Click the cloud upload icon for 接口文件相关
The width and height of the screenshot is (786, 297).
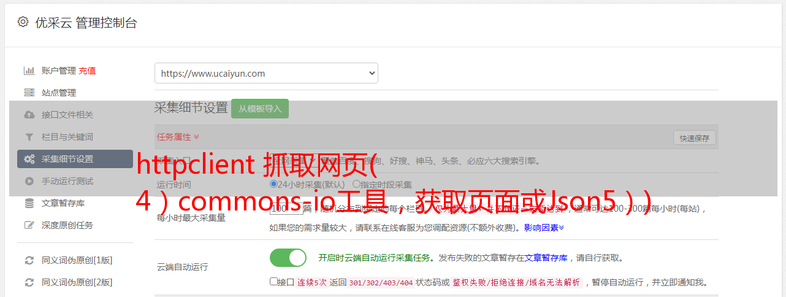click(29, 115)
